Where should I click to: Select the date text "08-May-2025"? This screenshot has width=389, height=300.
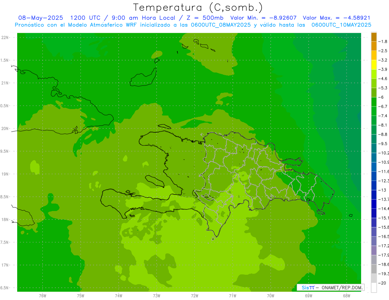tap(41, 18)
